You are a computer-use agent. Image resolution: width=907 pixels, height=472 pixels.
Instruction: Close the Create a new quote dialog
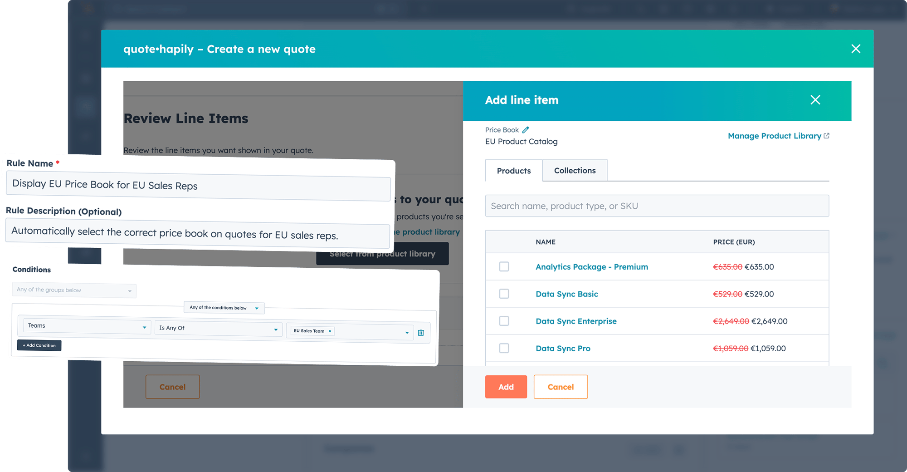coord(856,49)
